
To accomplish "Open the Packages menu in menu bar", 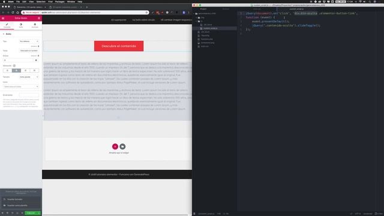I will [59, 2].
